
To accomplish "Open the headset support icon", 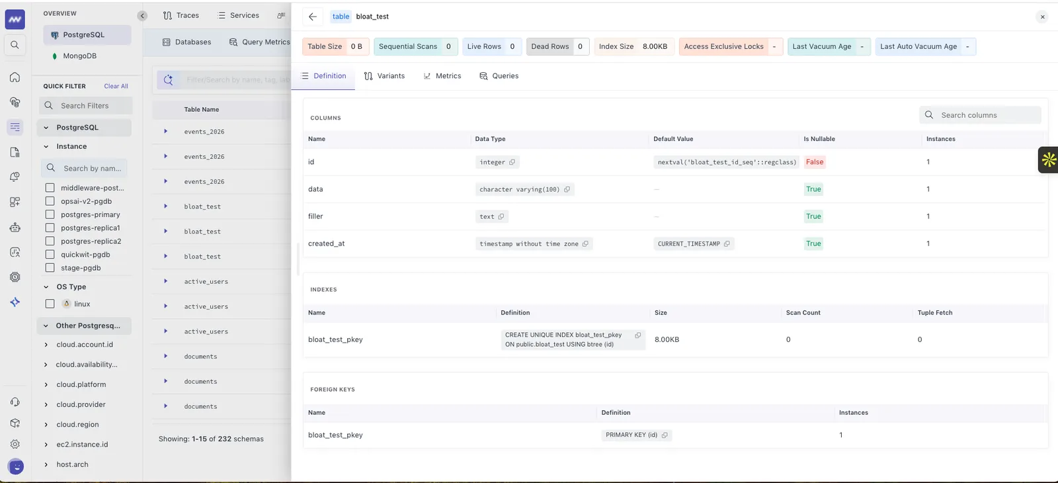I will point(15,402).
